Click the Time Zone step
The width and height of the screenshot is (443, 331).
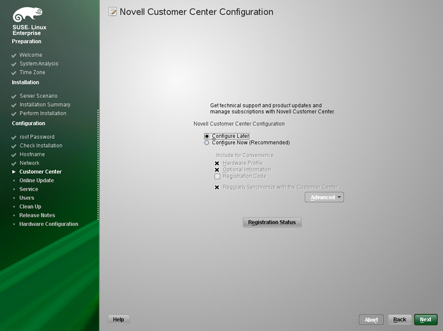[x=32, y=73]
